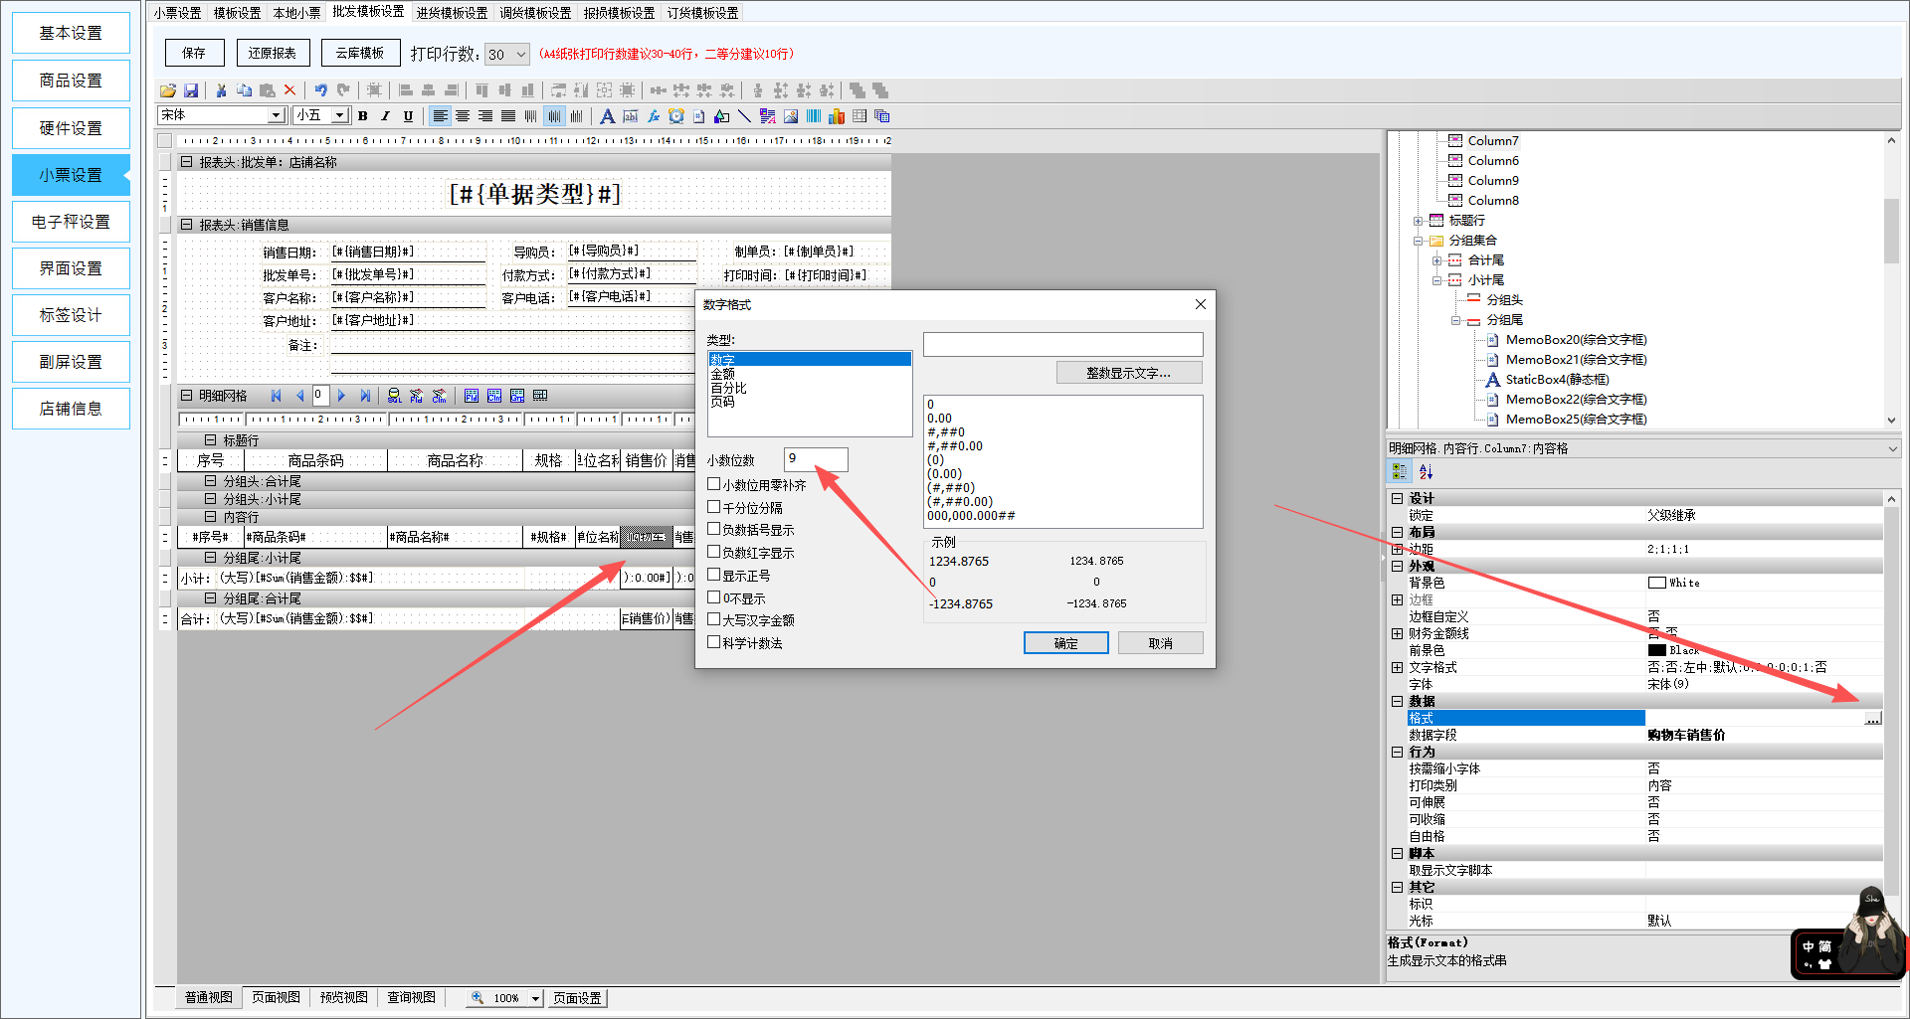Click the undo arrow icon
This screenshot has height=1019, width=1910.
(320, 90)
